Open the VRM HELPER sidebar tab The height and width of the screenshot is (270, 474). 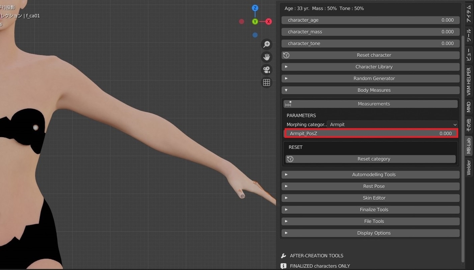coord(468,82)
